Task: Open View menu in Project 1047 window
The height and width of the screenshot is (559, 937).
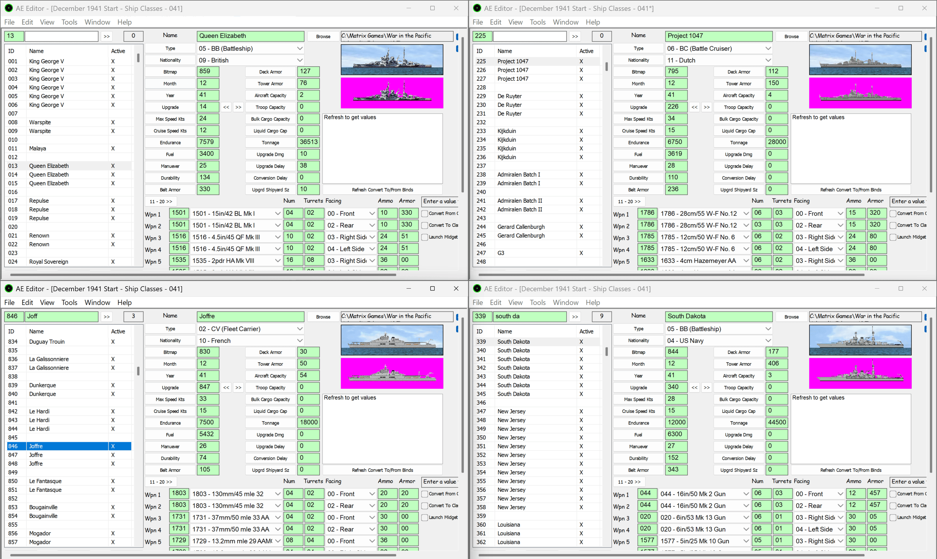Action: point(515,22)
